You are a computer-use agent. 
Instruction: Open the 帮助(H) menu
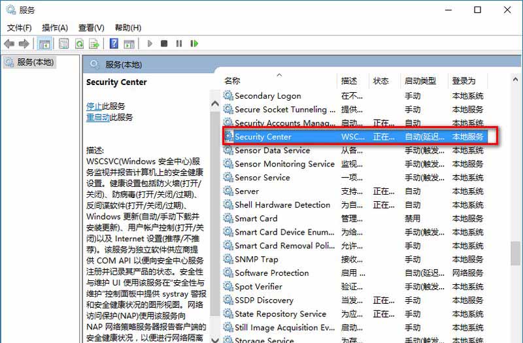point(127,27)
